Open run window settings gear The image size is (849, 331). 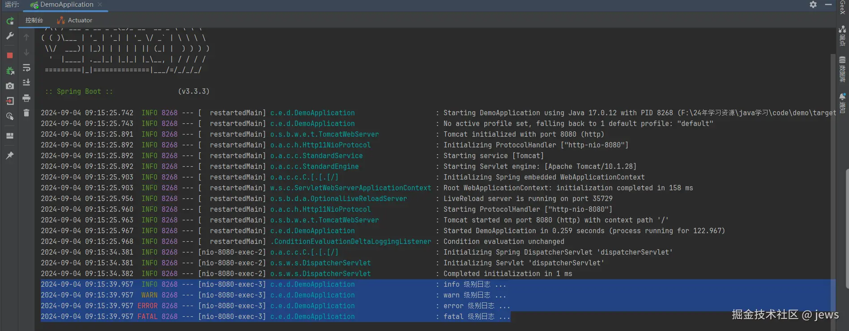pyautogui.click(x=813, y=4)
